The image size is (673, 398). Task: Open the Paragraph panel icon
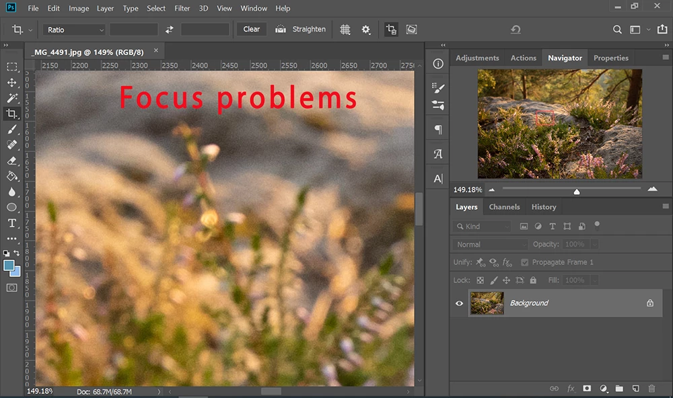click(x=438, y=129)
